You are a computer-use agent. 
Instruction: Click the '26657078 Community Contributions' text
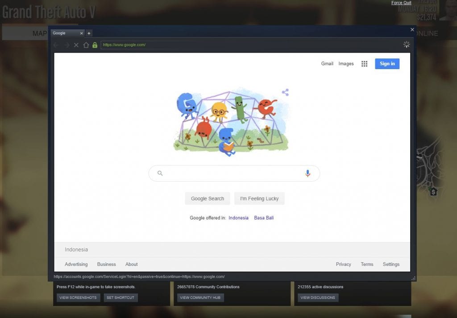point(208,287)
